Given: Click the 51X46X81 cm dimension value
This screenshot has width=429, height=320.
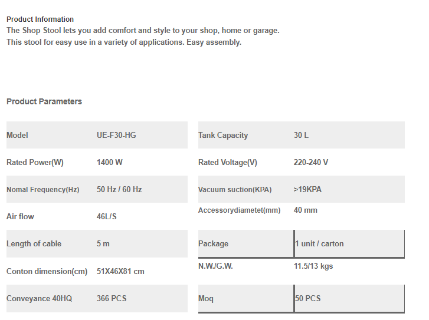Looking at the screenshot, I should coord(120,271).
